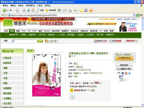Open the author 墨子 link
Image resolution: width=144 pixels, height=108 pixels.
click(x=76, y=63)
